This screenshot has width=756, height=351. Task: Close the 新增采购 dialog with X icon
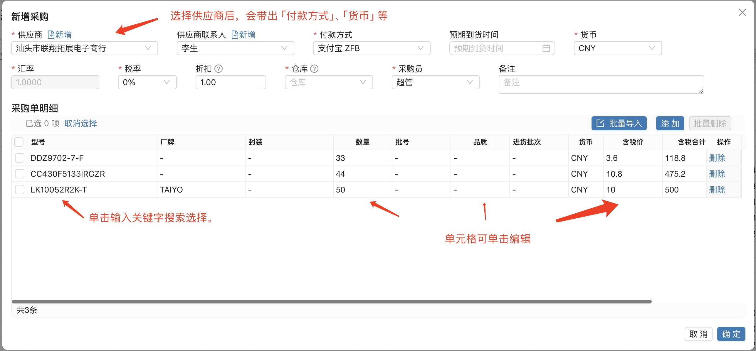[742, 12]
